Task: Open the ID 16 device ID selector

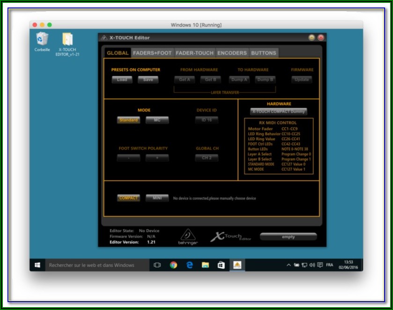Action: 207,120
